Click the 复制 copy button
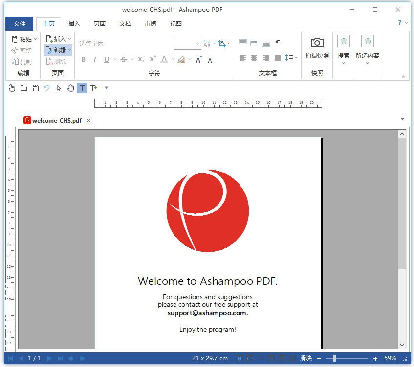 tap(21, 62)
